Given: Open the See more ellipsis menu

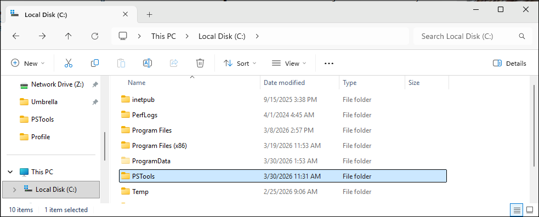Looking at the screenshot, I should (x=329, y=64).
